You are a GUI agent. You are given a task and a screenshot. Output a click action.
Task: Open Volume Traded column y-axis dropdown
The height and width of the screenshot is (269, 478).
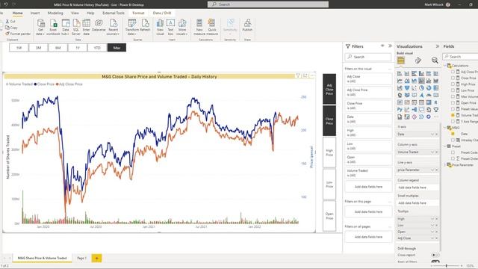pyautogui.click(x=432, y=152)
